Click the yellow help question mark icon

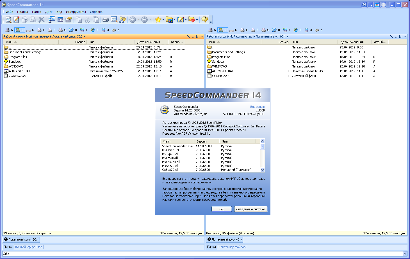pos(205,19)
